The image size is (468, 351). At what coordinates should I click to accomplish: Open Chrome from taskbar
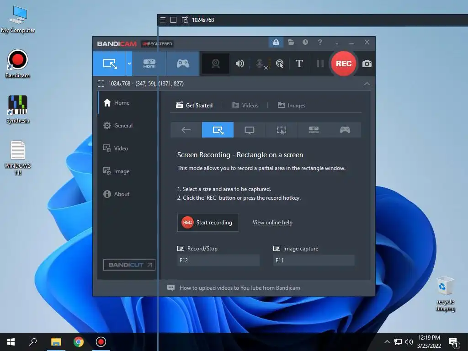click(79, 342)
